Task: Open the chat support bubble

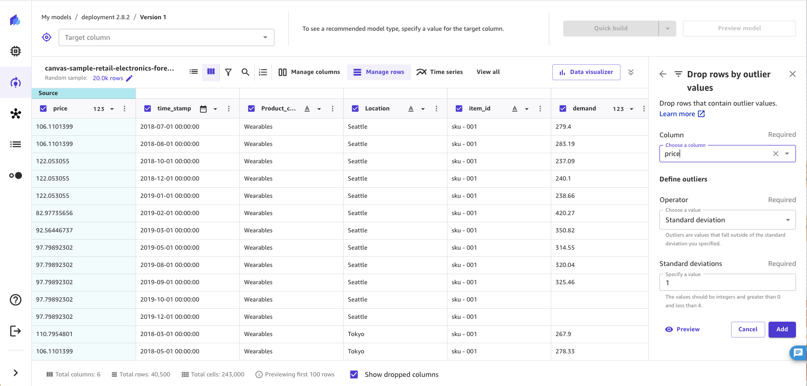Action: (798, 353)
